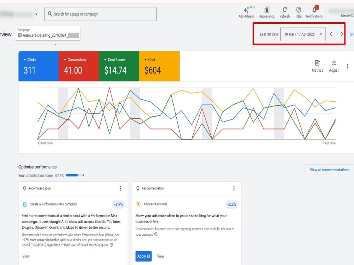Click the 'Last 30 days' label
The width and height of the screenshot is (354, 265).
(x=269, y=34)
